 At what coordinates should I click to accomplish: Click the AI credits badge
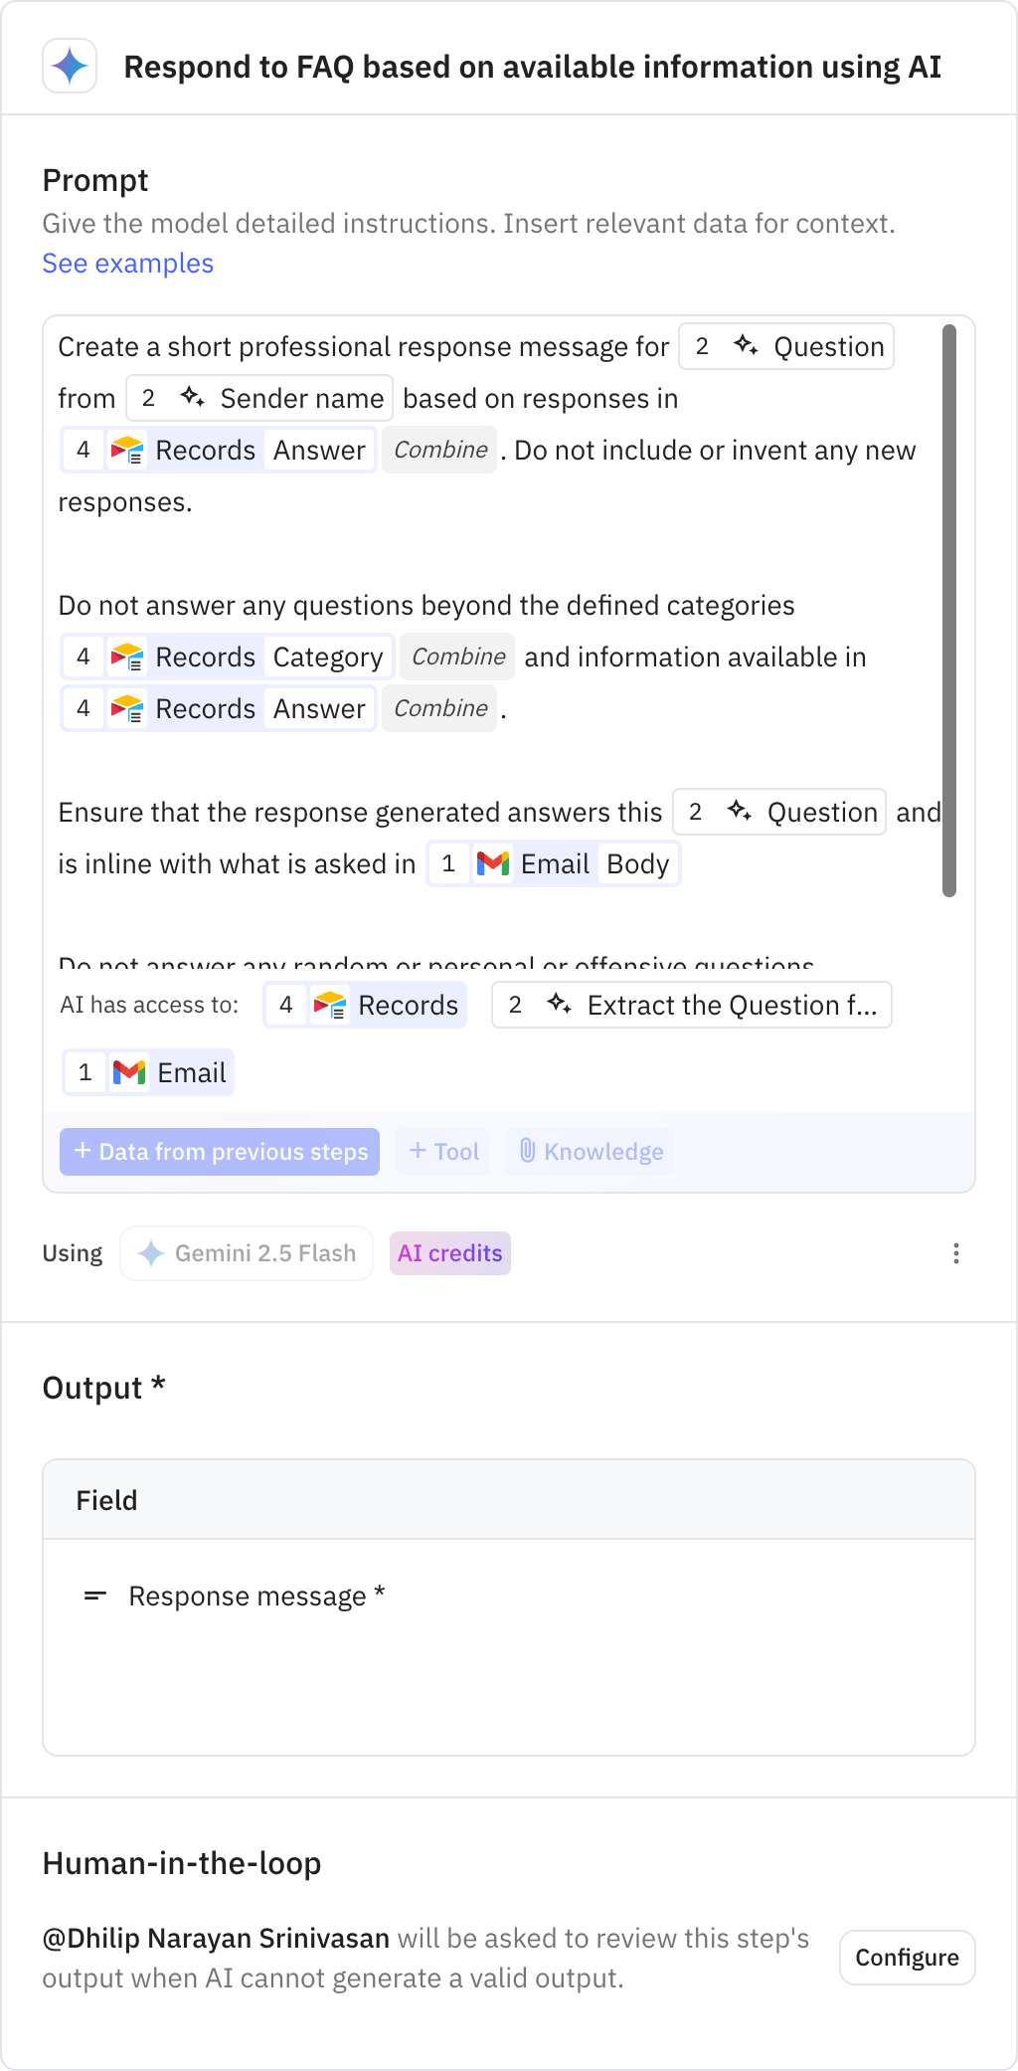(450, 1253)
